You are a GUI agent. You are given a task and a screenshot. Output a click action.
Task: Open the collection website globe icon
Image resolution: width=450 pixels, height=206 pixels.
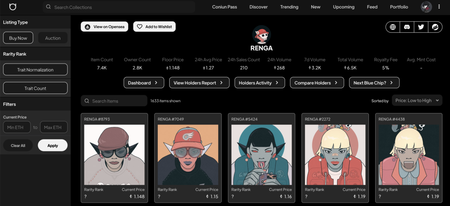[393, 27]
